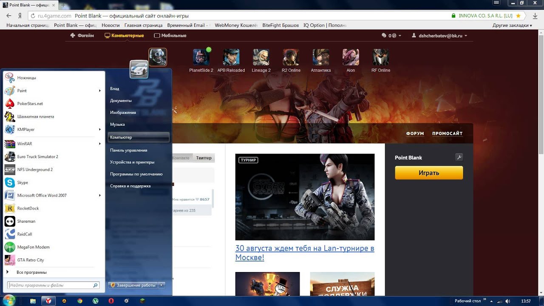Viewport: 544px width, 306px height.
Task: Open notifications counter dropdown
Action: [391, 36]
